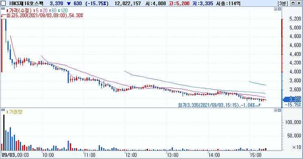
Task: Click the 최고5,200 high annotation
Action: [x=44, y=15]
